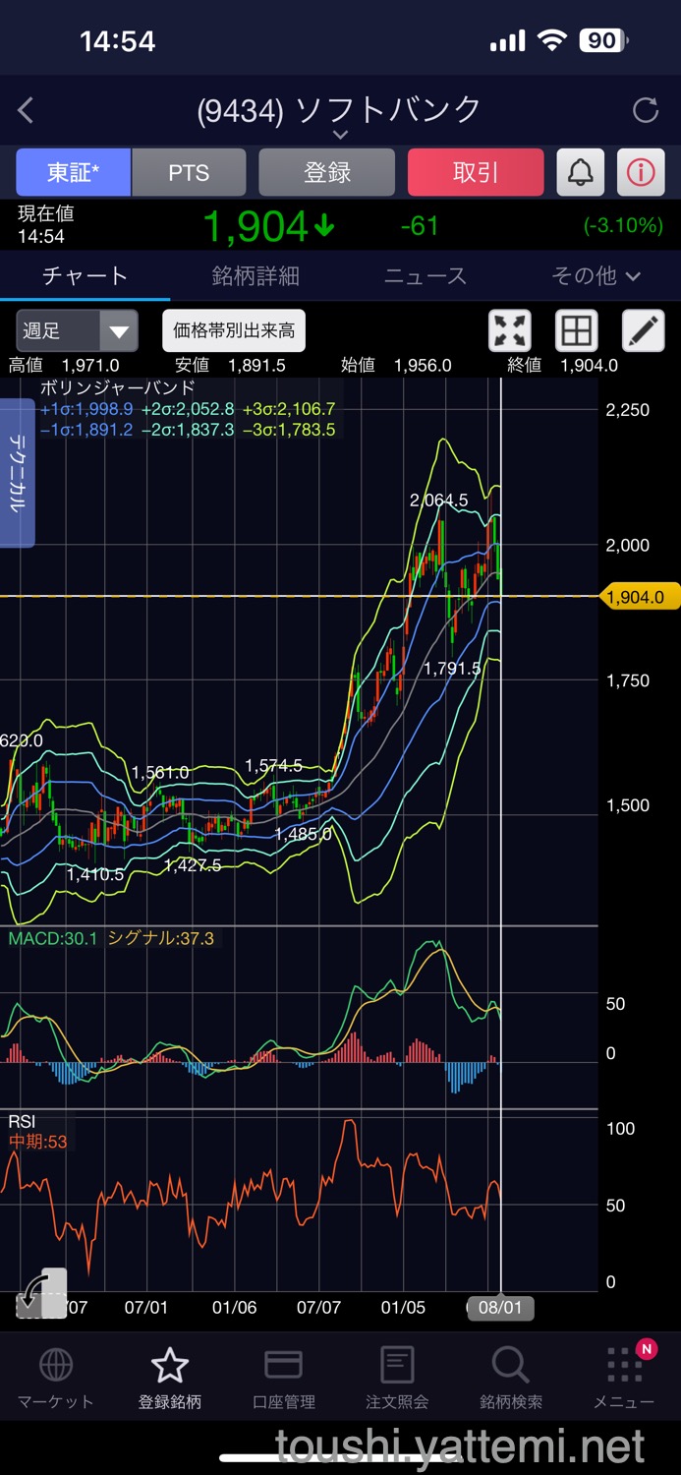Open the 週足 timeframe dropdown
The height and width of the screenshot is (1475, 681).
pos(77,331)
